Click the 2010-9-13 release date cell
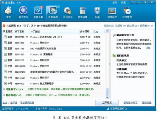Image resolution: width=157 pixels, height=120 pixels. click(x=85, y=78)
